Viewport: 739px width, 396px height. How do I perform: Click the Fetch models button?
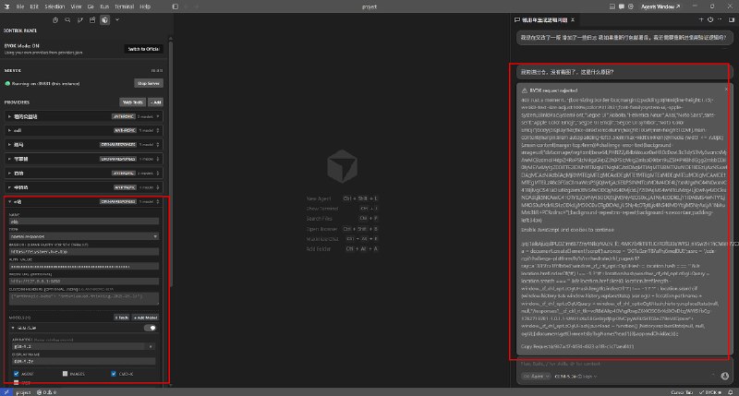point(122,318)
